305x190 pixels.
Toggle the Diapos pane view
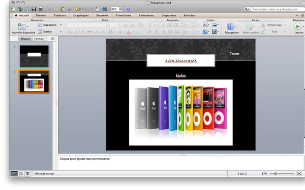25,39
